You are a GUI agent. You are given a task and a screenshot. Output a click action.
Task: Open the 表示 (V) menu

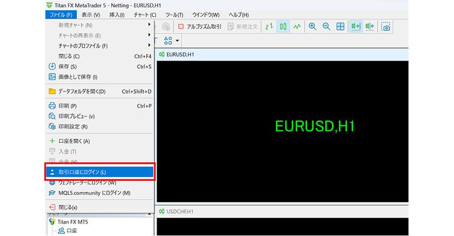pos(90,15)
